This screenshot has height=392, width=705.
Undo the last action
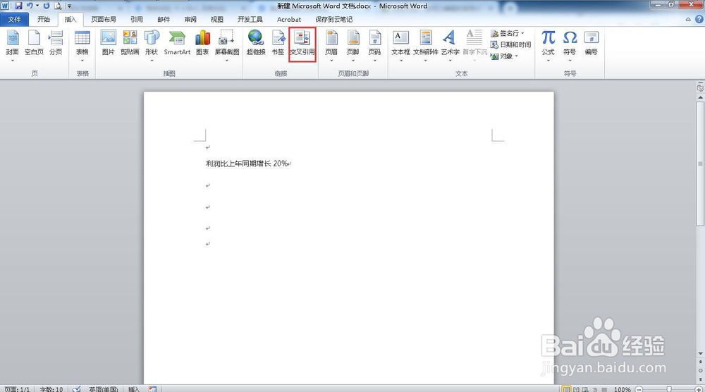point(30,6)
